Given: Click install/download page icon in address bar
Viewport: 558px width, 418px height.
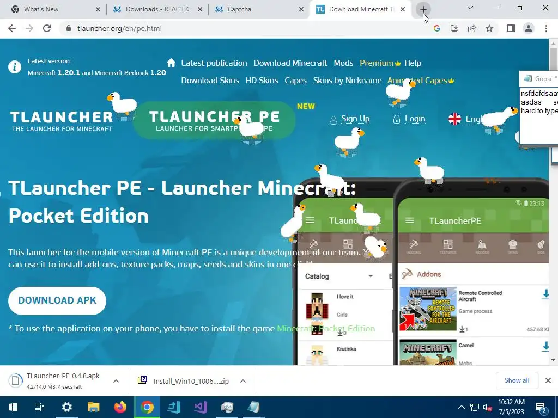Looking at the screenshot, I should click(x=454, y=28).
